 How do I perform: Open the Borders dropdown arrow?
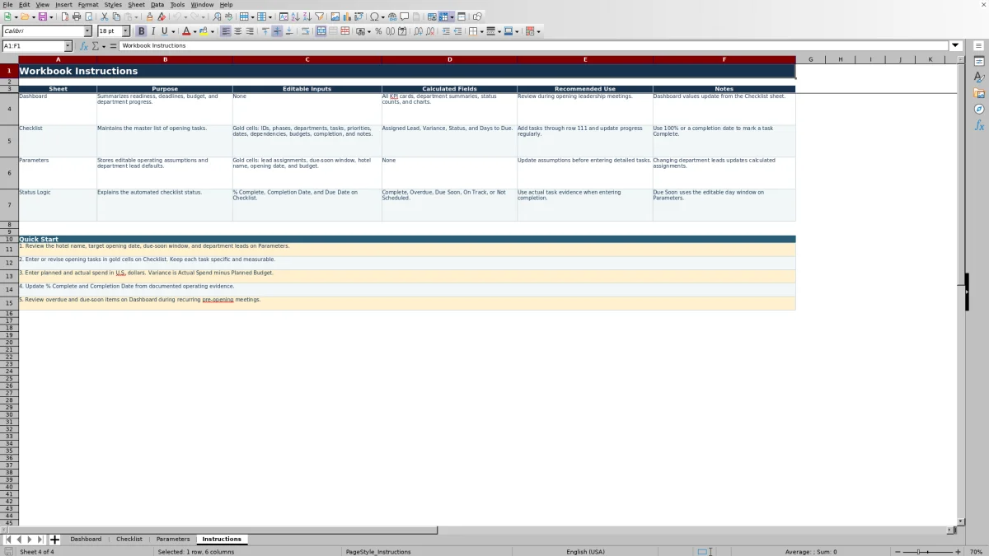pos(480,31)
